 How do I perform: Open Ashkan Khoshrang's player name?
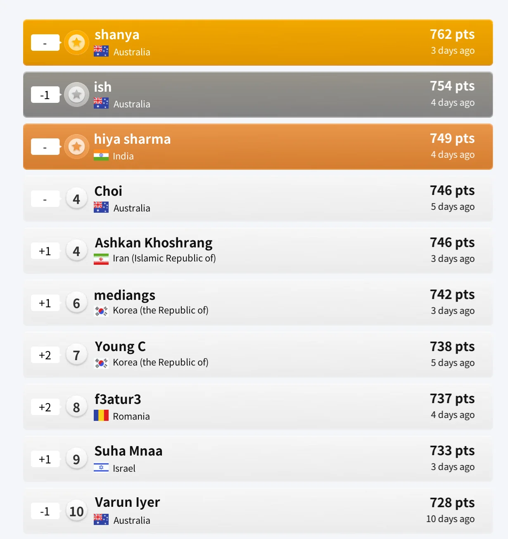(x=154, y=243)
